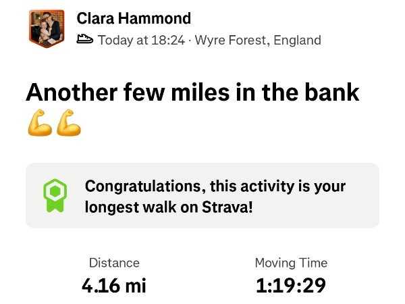This screenshot has height=304, width=405.
Task: Click the second flexed bicep emoji
Action: tap(69, 125)
